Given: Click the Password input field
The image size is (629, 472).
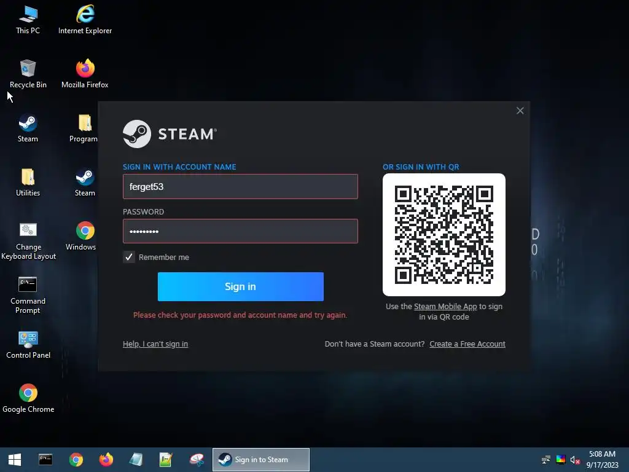Looking at the screenshot, I should pyautogui.click(x=240, y=231).
